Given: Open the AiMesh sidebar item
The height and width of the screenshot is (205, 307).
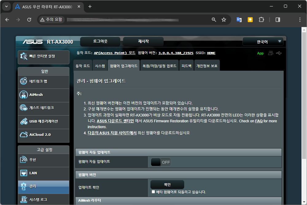Looking at the screenshot, I should coord(44,95).
